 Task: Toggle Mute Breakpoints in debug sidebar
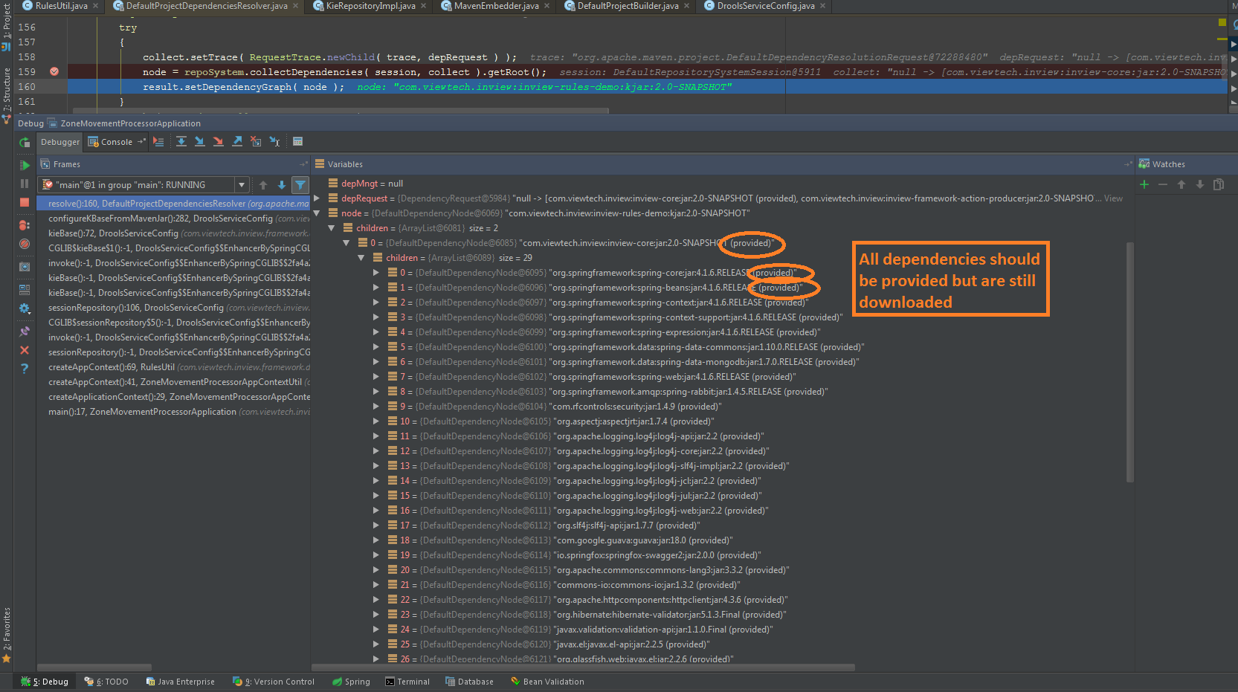tap(25, 244)
